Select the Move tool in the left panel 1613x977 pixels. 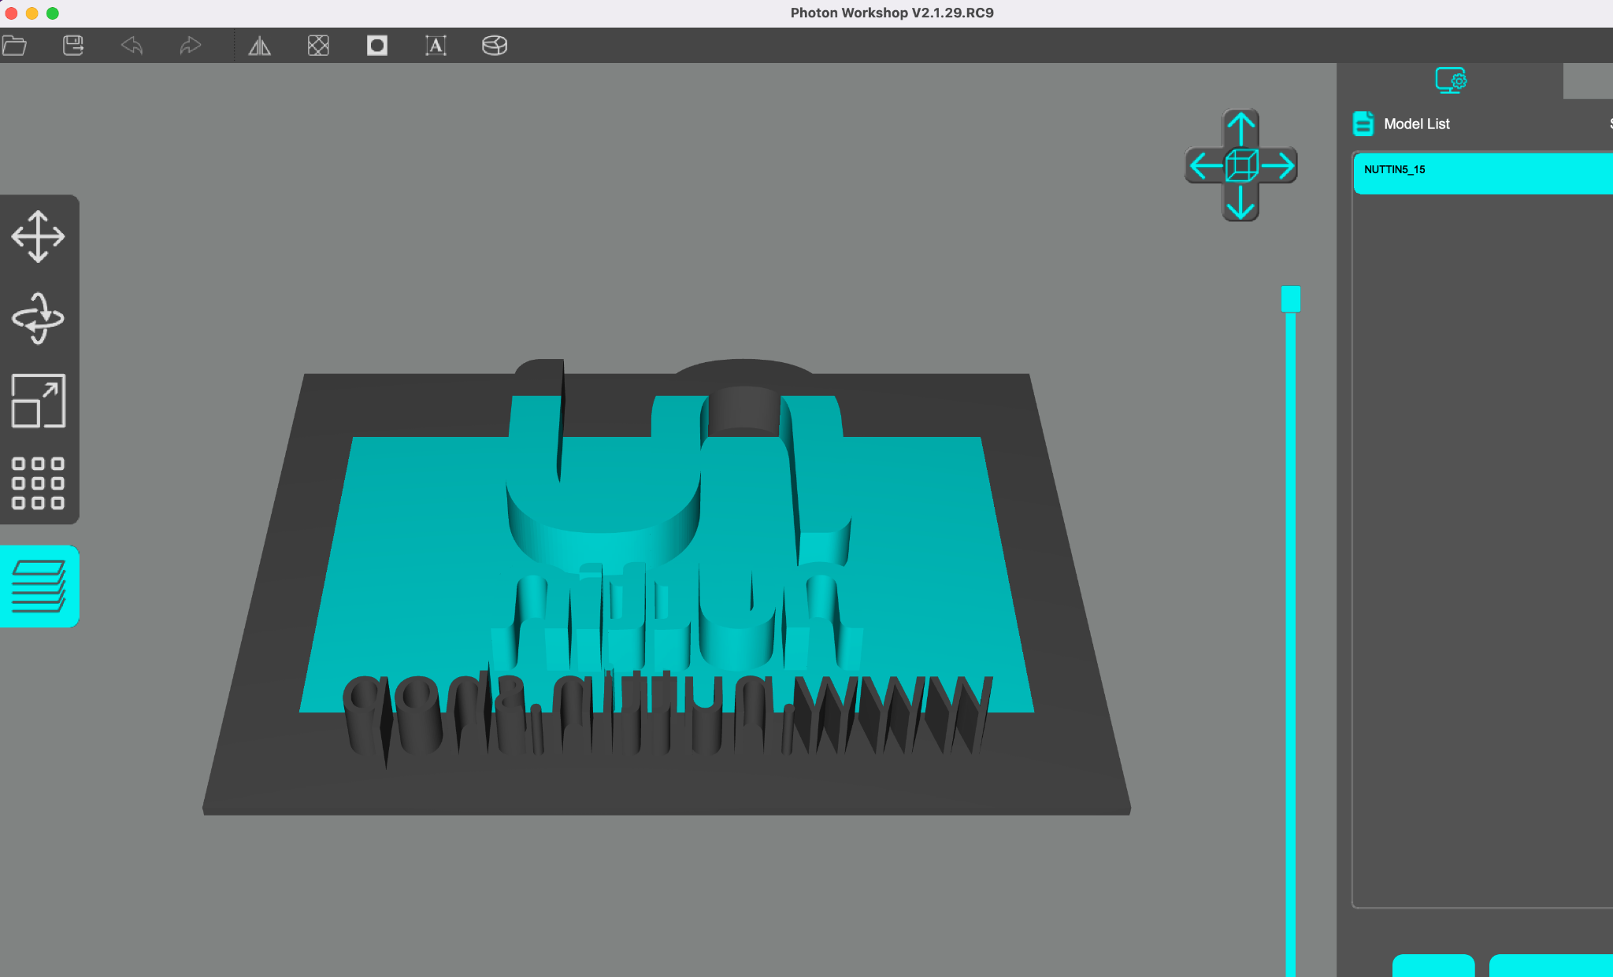[x=38, y=236]
